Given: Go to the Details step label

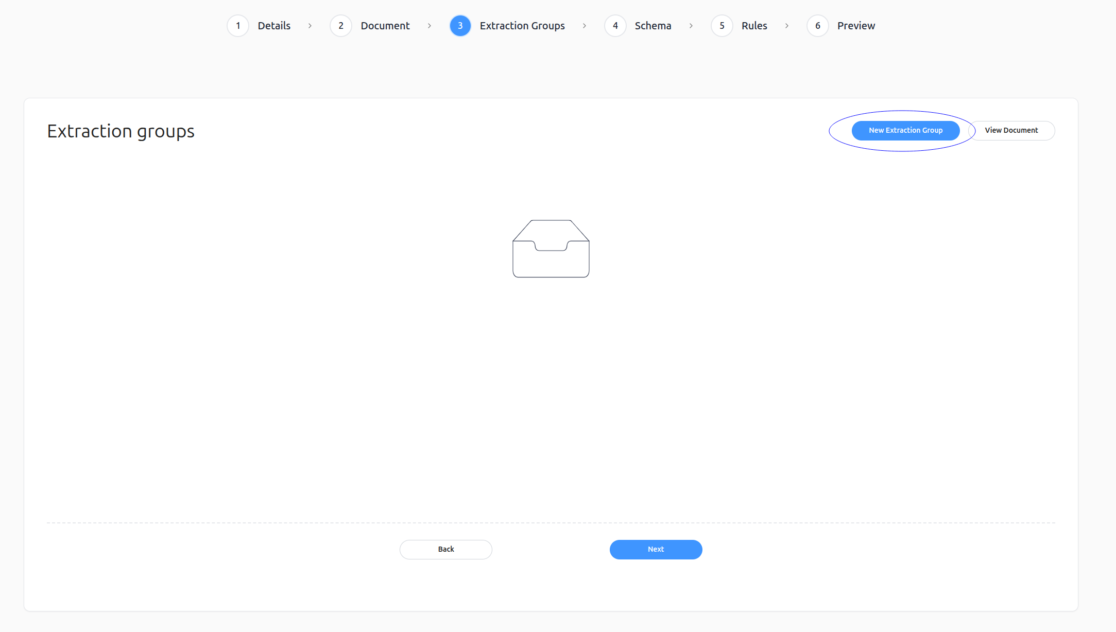Looking at the screenshot, I should (x=274, y=26).
